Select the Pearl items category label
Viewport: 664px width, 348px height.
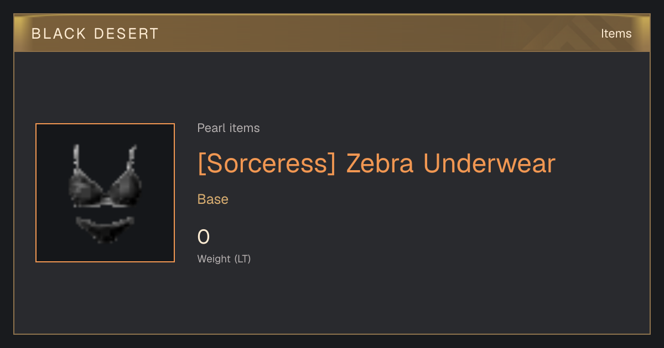pos(229,128)
